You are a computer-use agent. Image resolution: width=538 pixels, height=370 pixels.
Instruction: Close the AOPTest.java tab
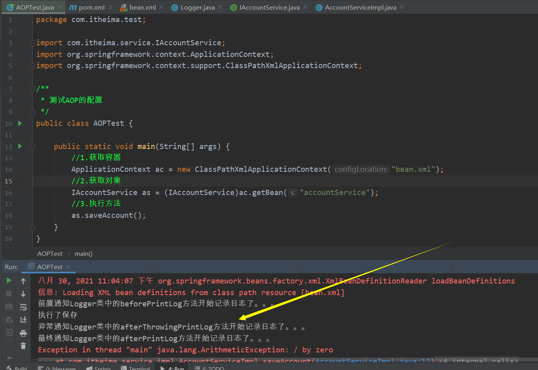click(59, 8)
